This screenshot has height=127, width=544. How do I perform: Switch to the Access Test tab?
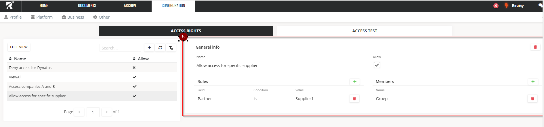point(364,31)
